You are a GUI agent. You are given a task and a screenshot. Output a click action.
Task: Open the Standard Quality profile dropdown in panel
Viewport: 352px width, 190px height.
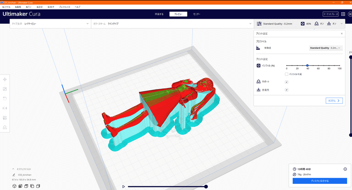coord(326,48)
